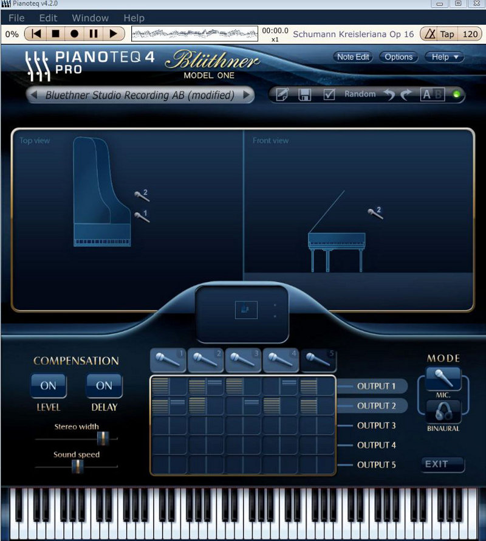The height and width of the screenshot is (541, 486).
Task: Toggle microphone 4 tab
Action: (x=281, y=360)
